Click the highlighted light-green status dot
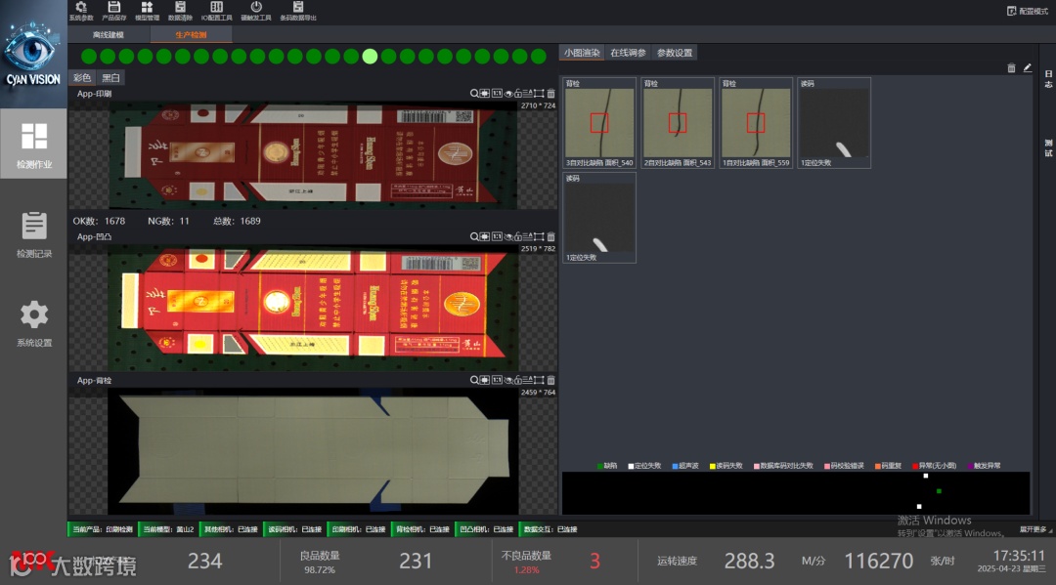The width and height of the screenshot is (1056, 585). point(370,57)
